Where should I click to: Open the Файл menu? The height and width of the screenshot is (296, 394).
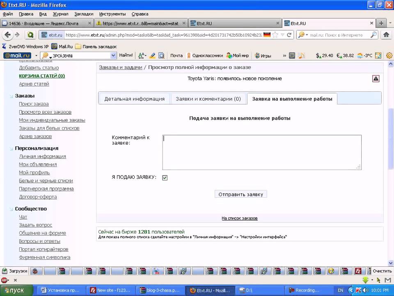8,14
